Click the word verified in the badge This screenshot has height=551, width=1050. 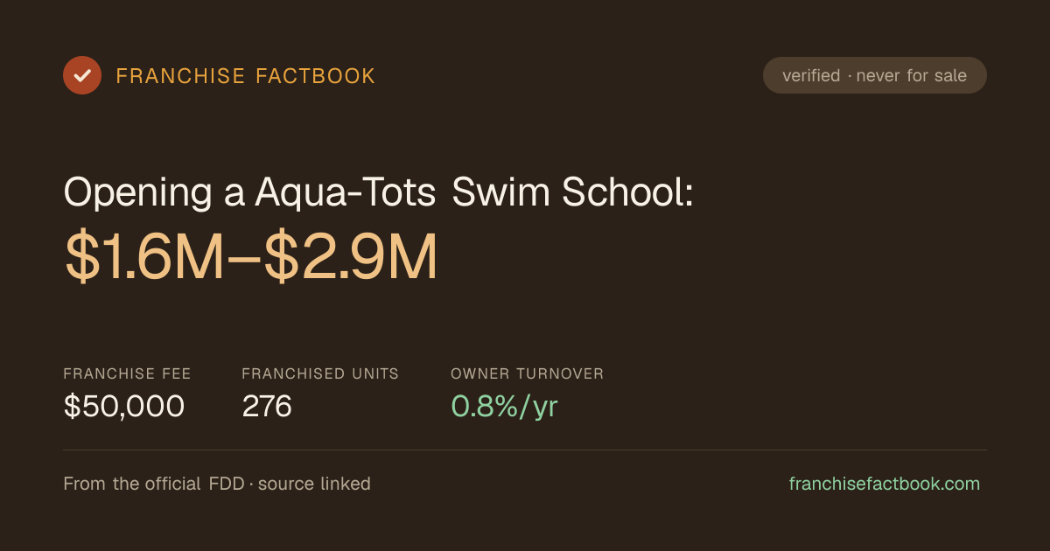[x=811, y=75]
